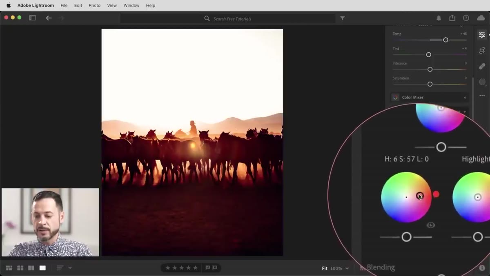Click the horses silhouette photo
Viewport: 490px width, 276px height.
192,142
